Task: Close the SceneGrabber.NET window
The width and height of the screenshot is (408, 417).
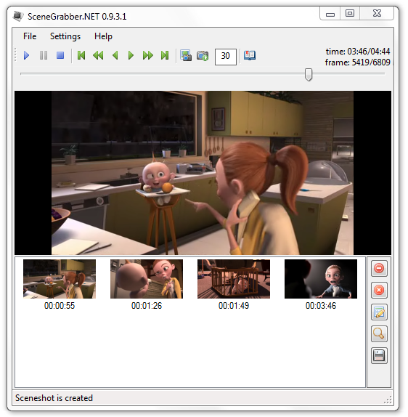Action: [377, 14]
